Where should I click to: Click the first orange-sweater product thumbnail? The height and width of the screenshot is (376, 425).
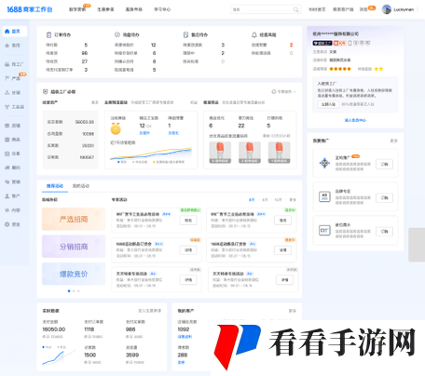pos(220,153)
